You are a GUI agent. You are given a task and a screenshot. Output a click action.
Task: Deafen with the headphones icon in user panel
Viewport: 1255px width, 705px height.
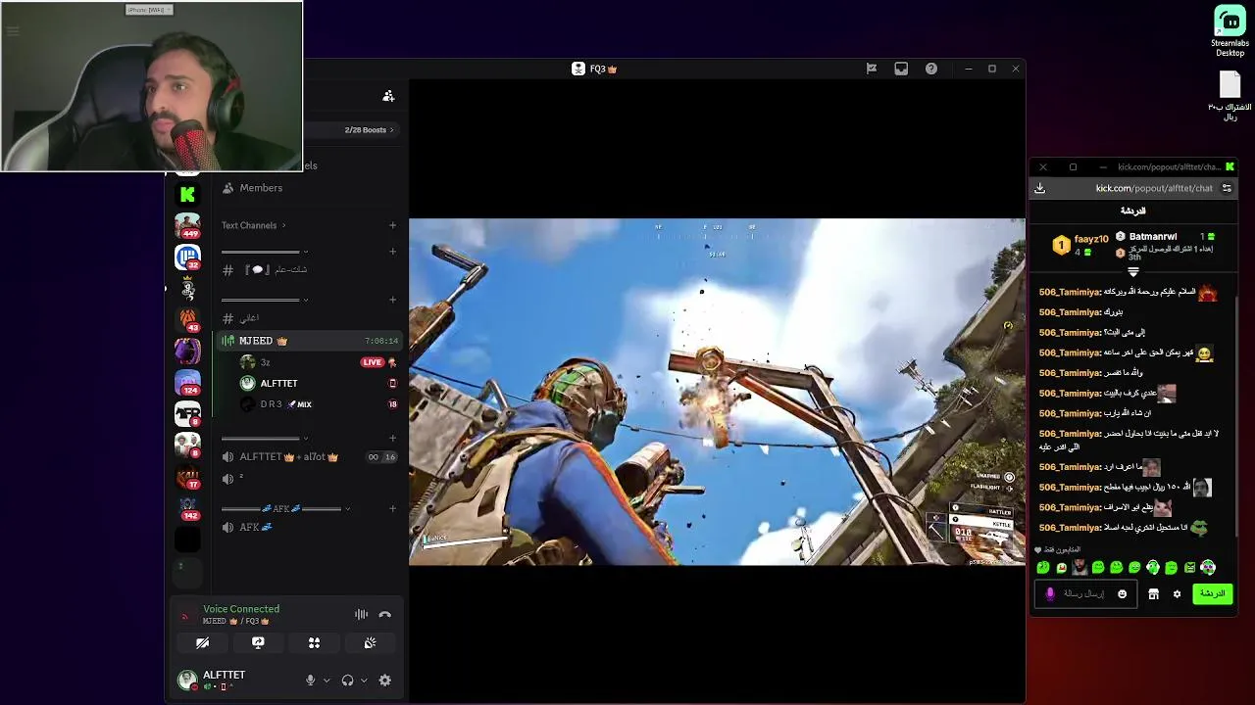click(347, 681)
